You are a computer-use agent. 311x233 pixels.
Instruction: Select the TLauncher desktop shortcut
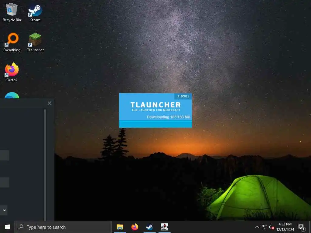(35, 42)
